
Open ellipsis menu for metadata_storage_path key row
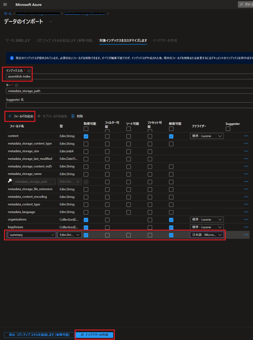tap(246, 182)
